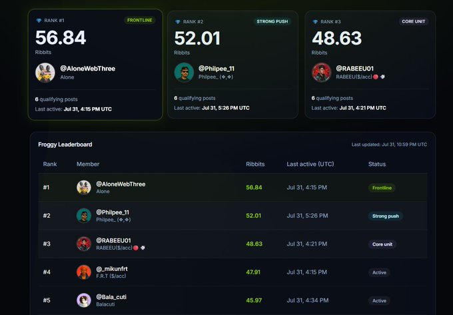Click the Last active Jul 31, 4:15 PM UTC line in the Rank #1 card
The width and height of the screenshot is (453, 315).
(73, 109)
